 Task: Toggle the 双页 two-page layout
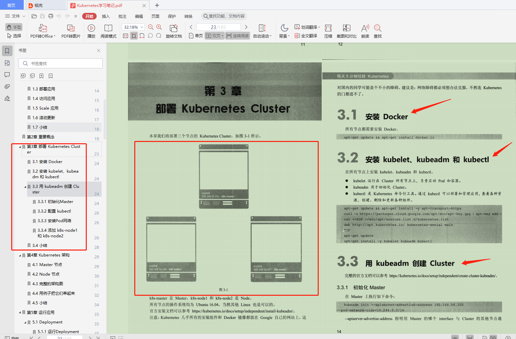point(214,36)
